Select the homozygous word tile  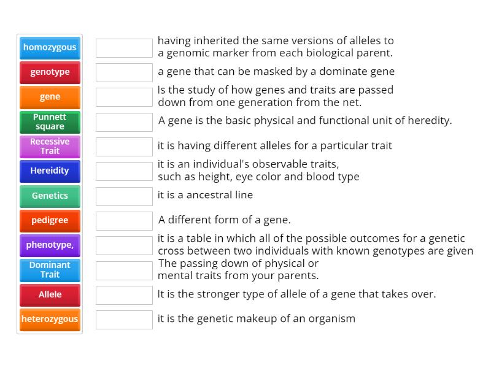point(49,48)
